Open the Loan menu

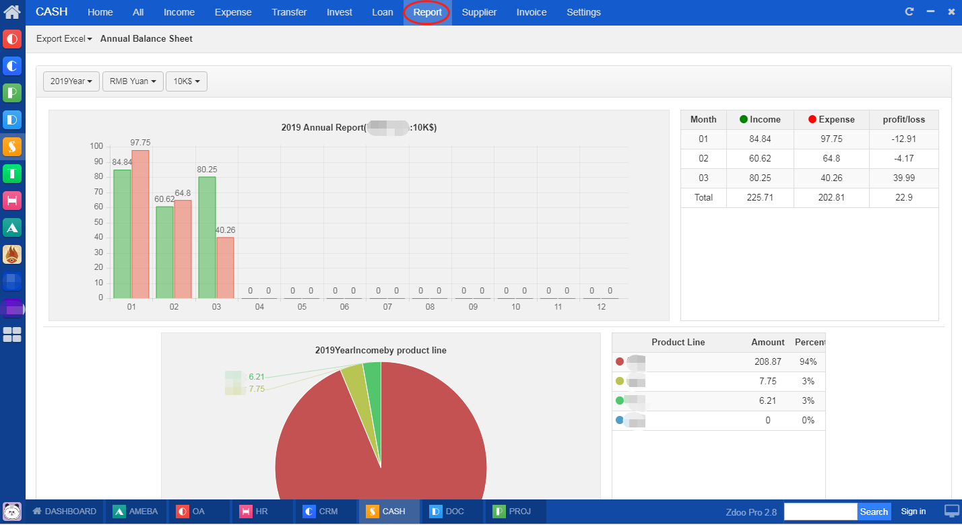point(383,12)
